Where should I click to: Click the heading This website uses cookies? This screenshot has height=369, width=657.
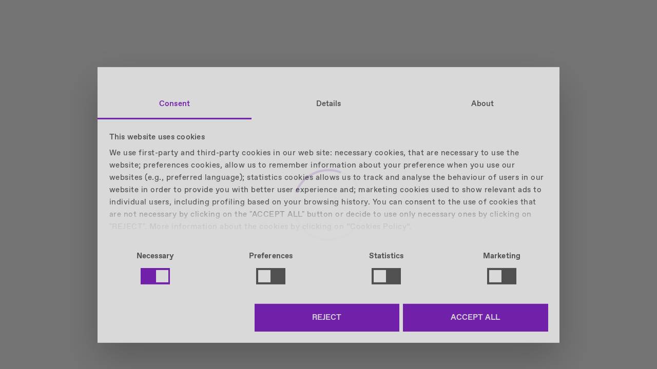(157, 137)
